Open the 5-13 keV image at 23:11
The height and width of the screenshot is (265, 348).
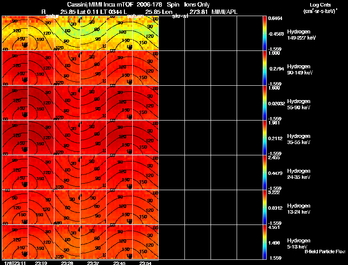pyautogui.click(x=15, y=242)
